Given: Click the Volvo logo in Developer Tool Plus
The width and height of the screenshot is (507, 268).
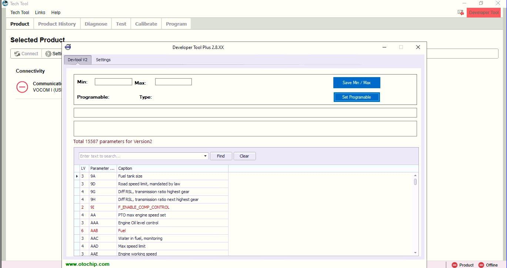Looking at the screenshot, I should (68, 47).
